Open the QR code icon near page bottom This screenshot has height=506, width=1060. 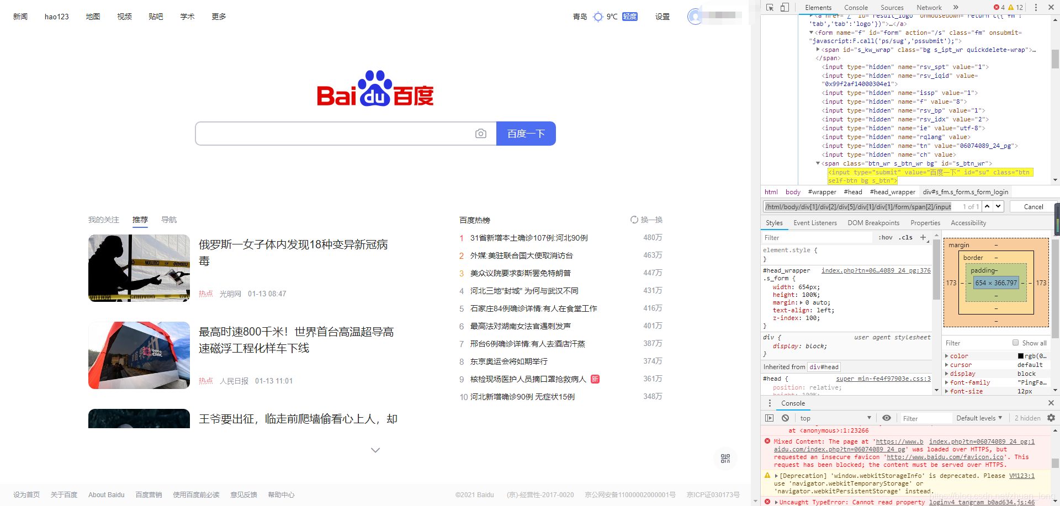click(725, 458)
